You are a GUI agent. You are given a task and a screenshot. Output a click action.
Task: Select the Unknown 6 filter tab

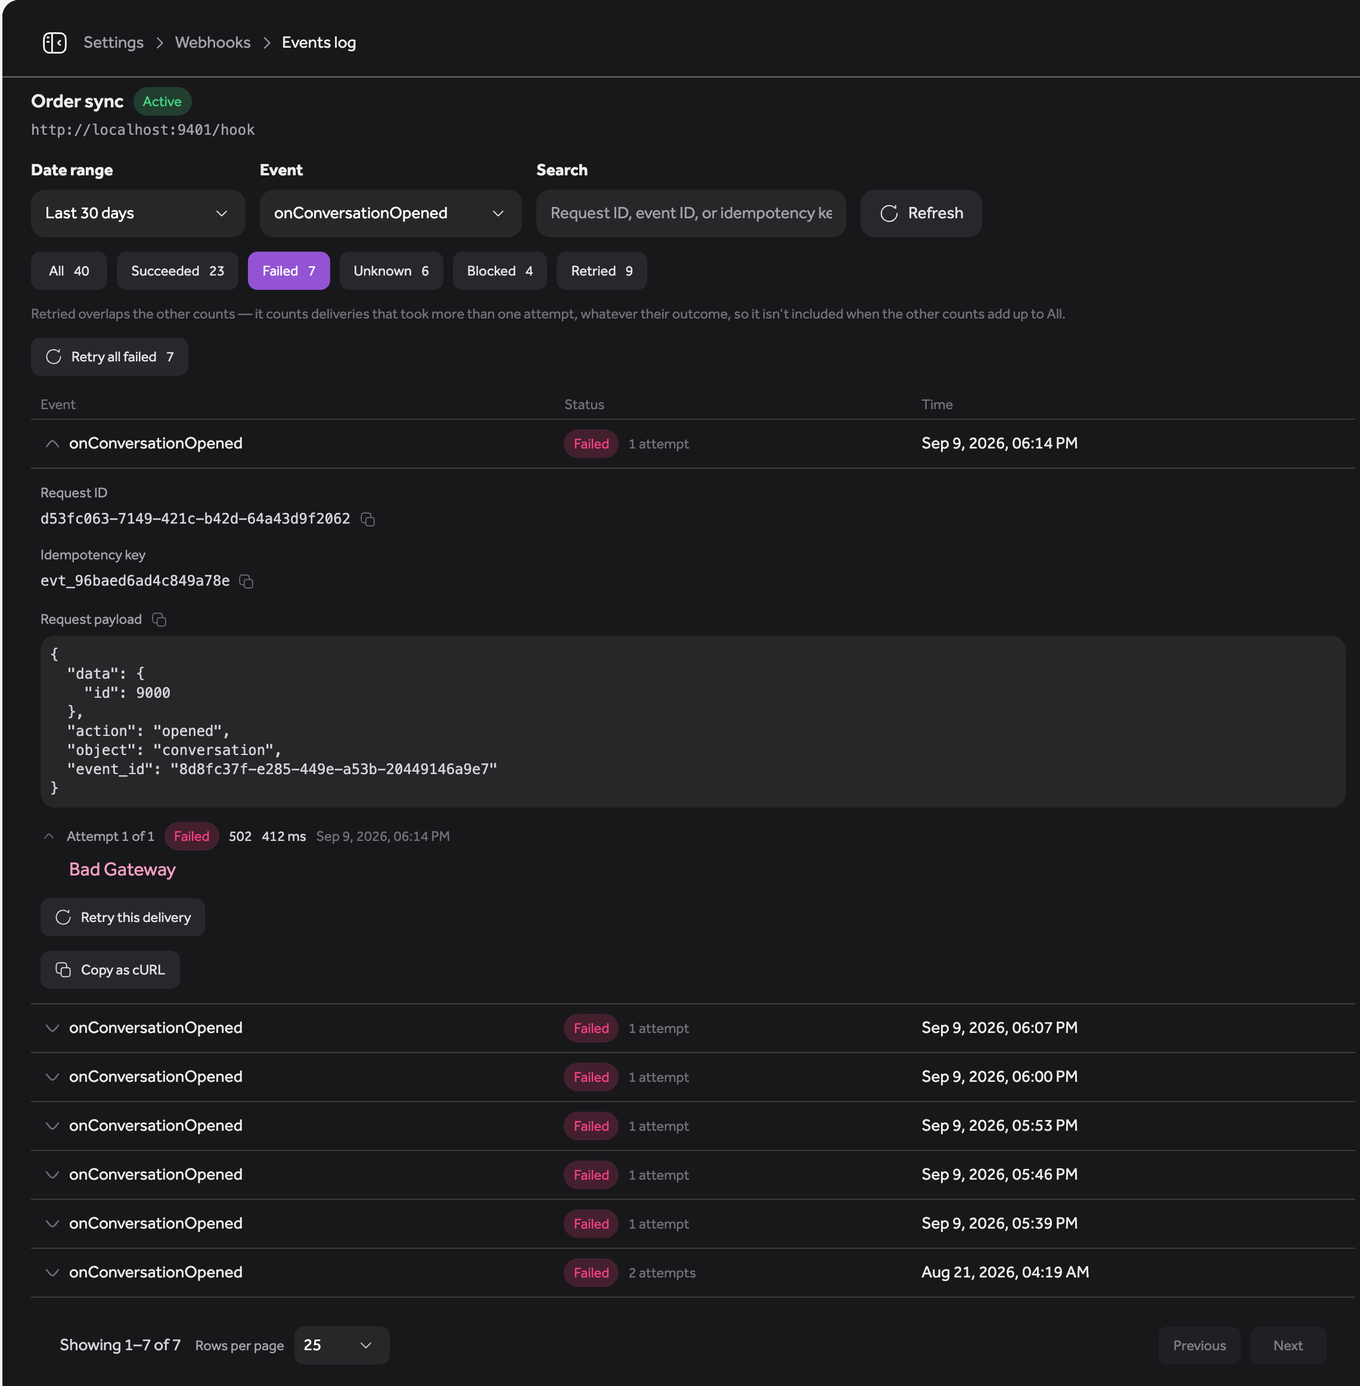click(391, 271)
